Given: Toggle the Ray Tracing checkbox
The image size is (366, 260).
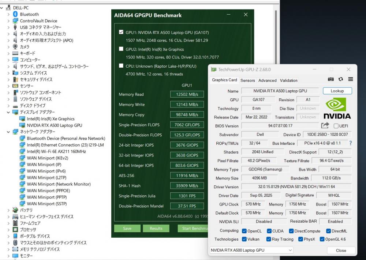Looking at the screenshot, I should (x=268, y=239).
